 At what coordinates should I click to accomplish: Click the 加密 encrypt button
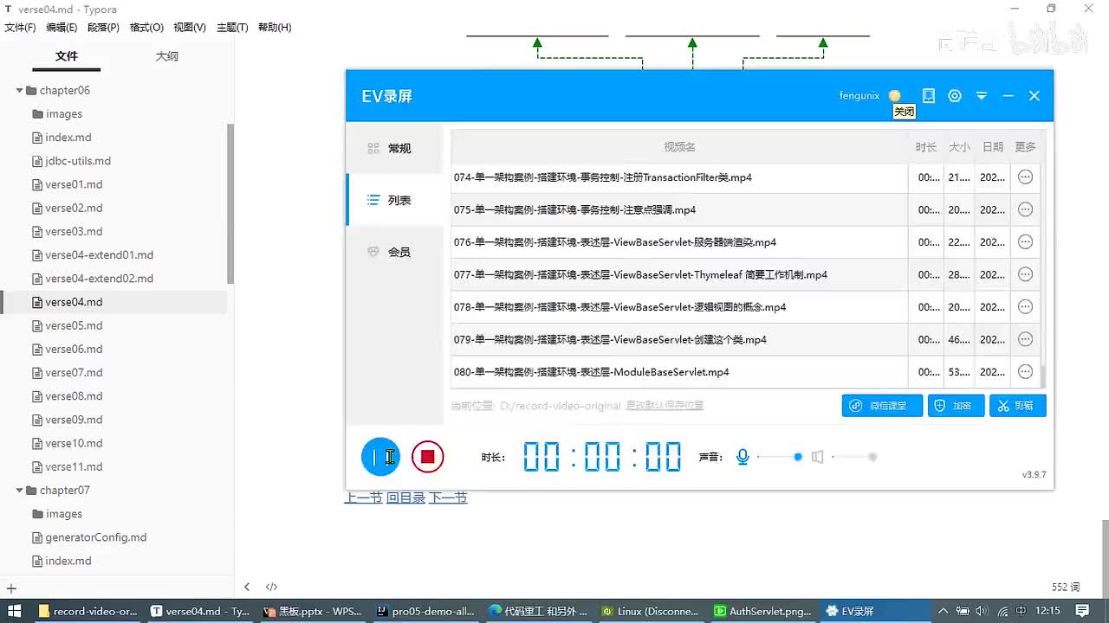pyautogui.click(x=957, y=406)
